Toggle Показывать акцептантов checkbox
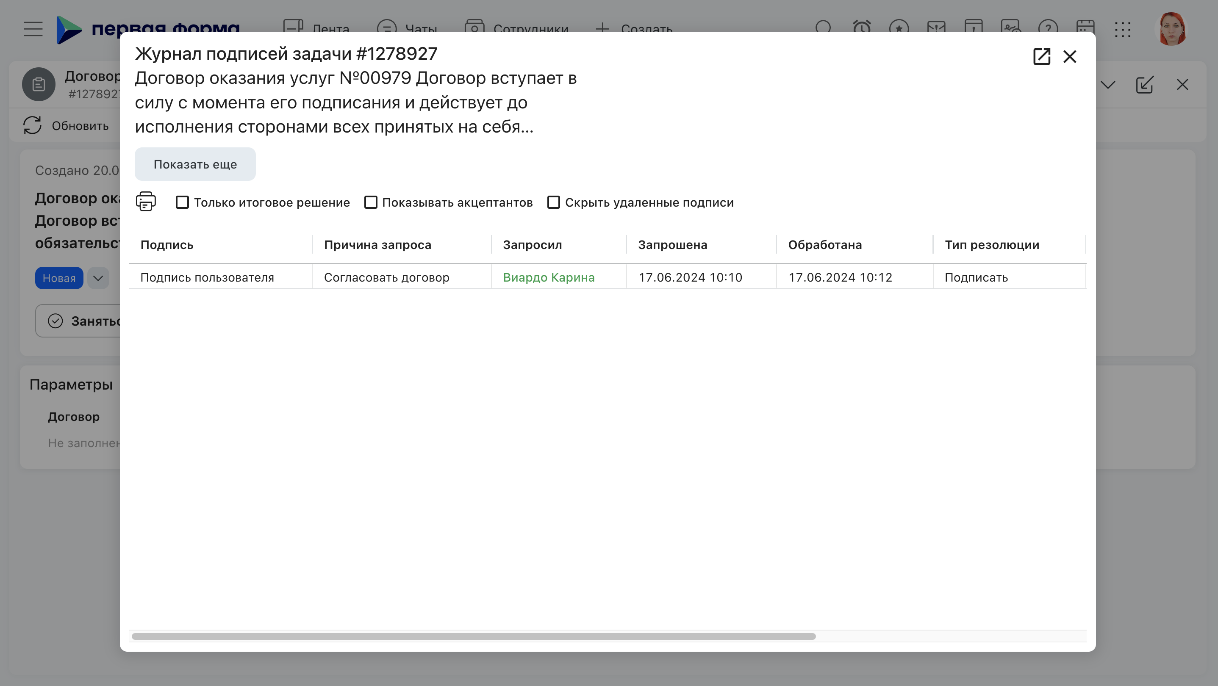This screenshot has height=686, width=1218. tap(371, 202)
